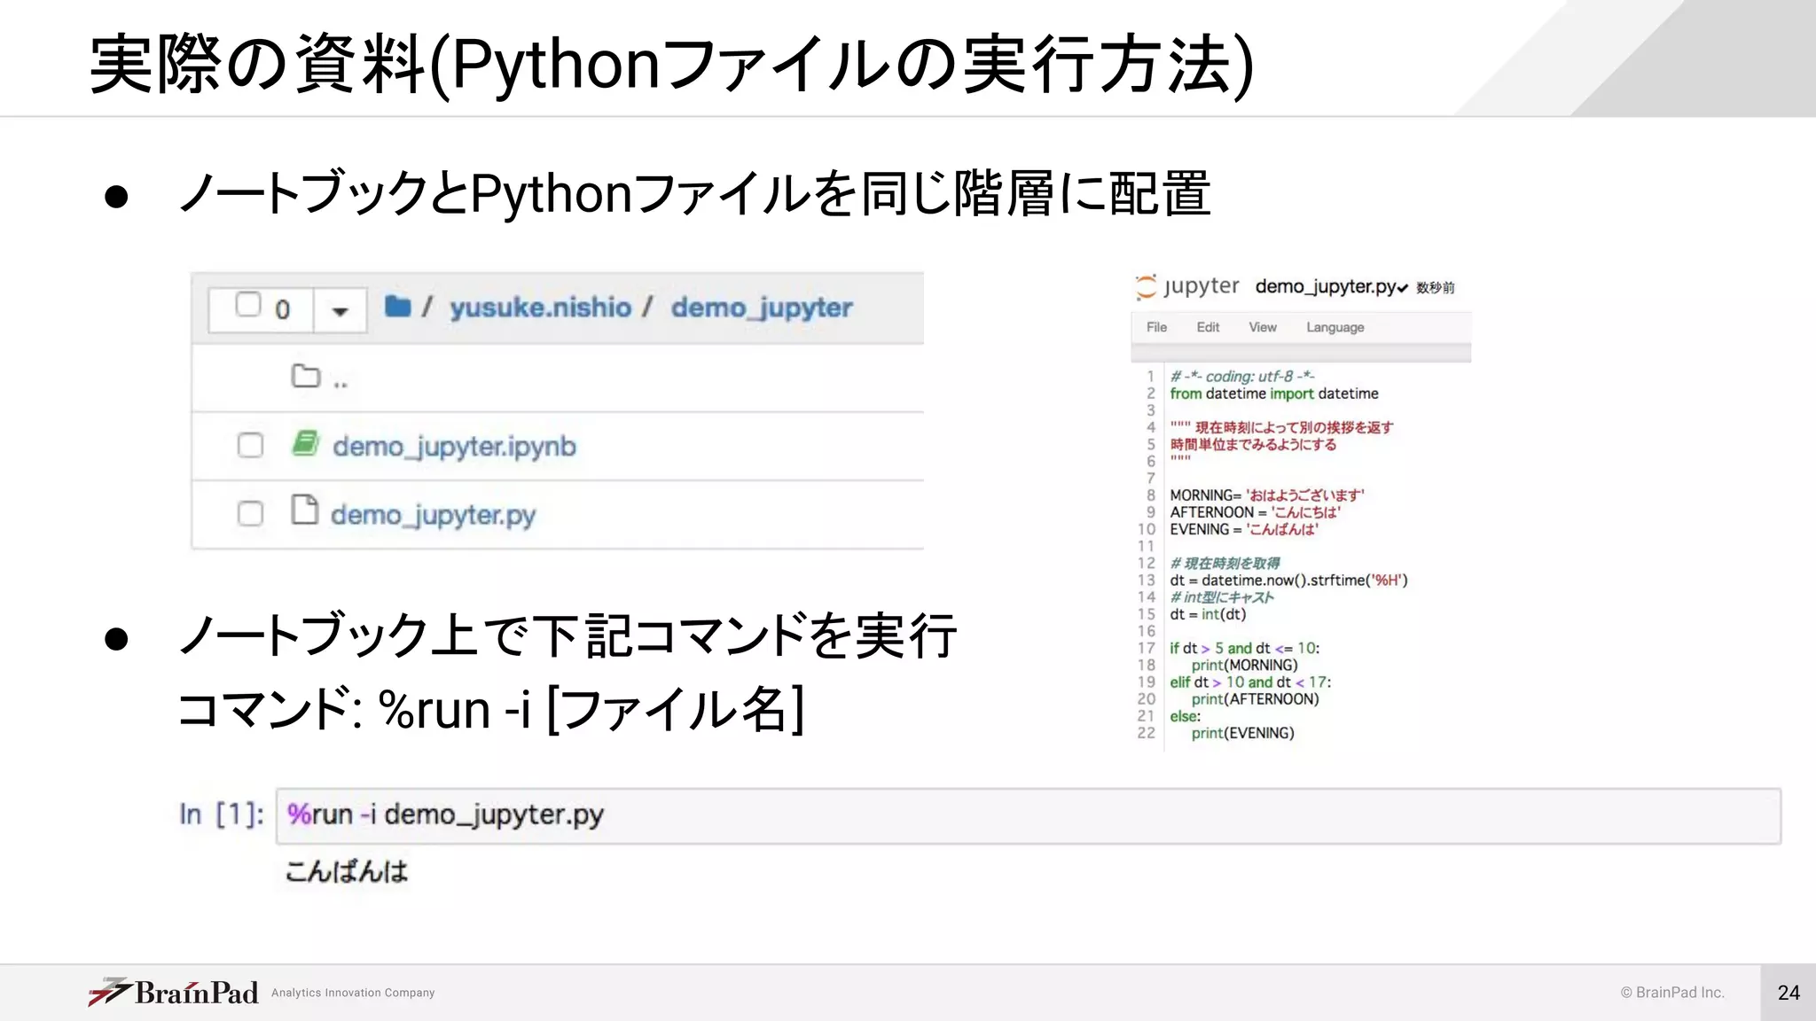Click the Jupyter logo in the editor

click(1187, 286)
